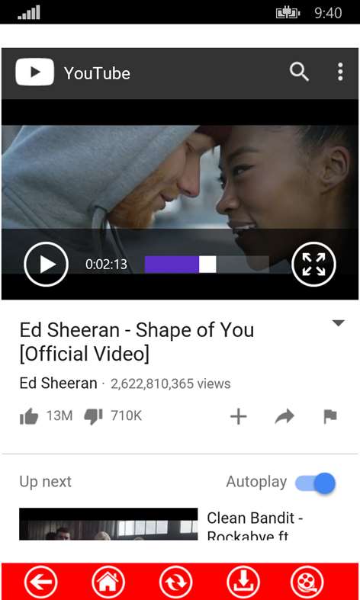The width and height of the screenshot is (360, 600).
Task: Open the film reel media icon
Action: tap(307, 582)
